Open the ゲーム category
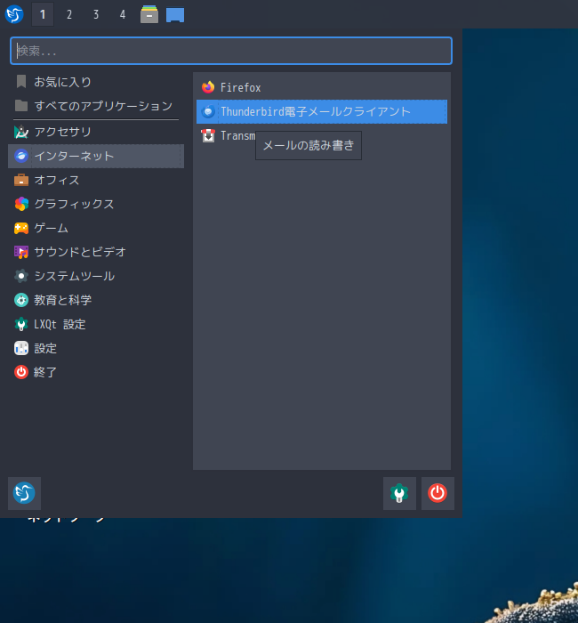 (x=96, y=228)
